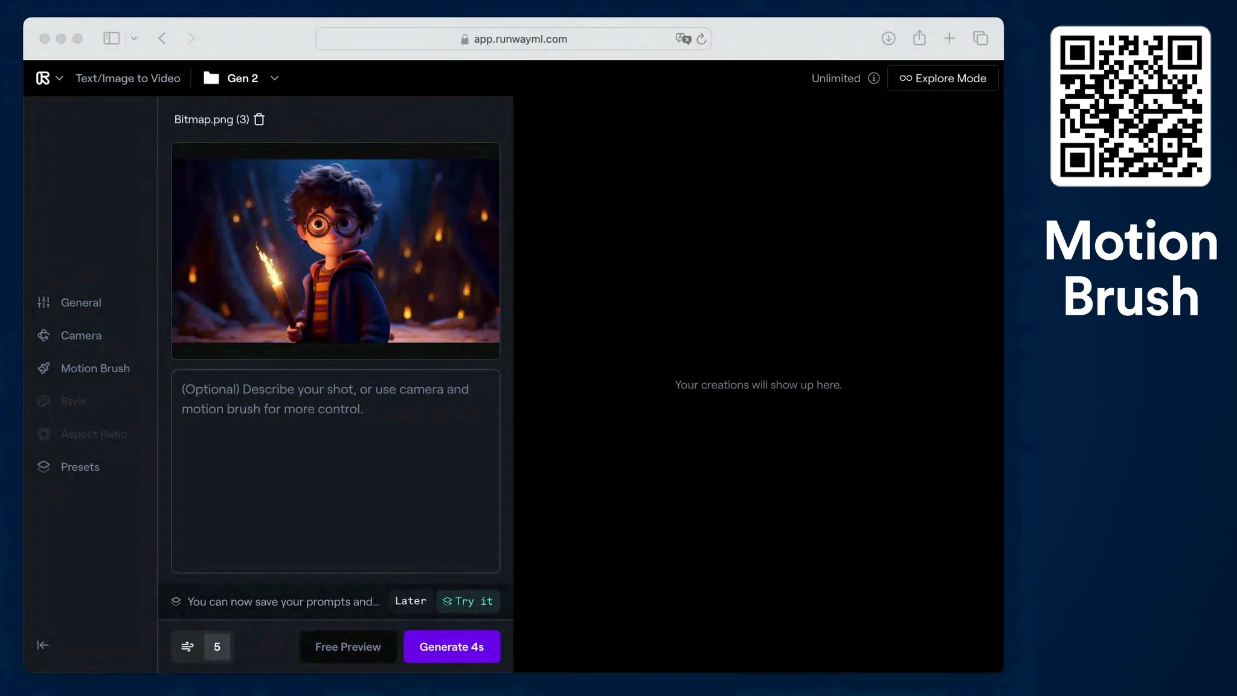Click the prompt description text box
This screenshot has width=1237, height=696.
pyautogui.click(x=335, y=471)
